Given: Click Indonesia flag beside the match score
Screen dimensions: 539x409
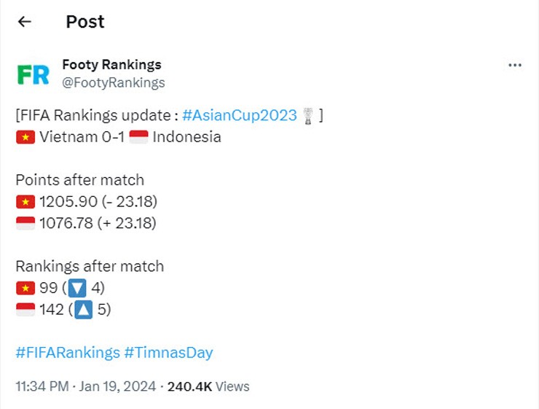Looking at the screenshot, I should [138, 137].
